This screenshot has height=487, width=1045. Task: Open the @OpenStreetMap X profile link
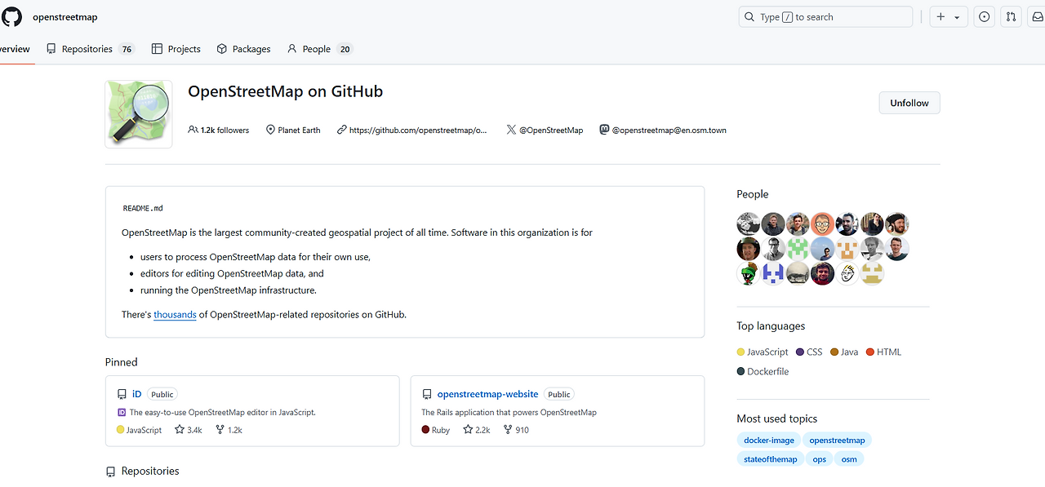551,130
